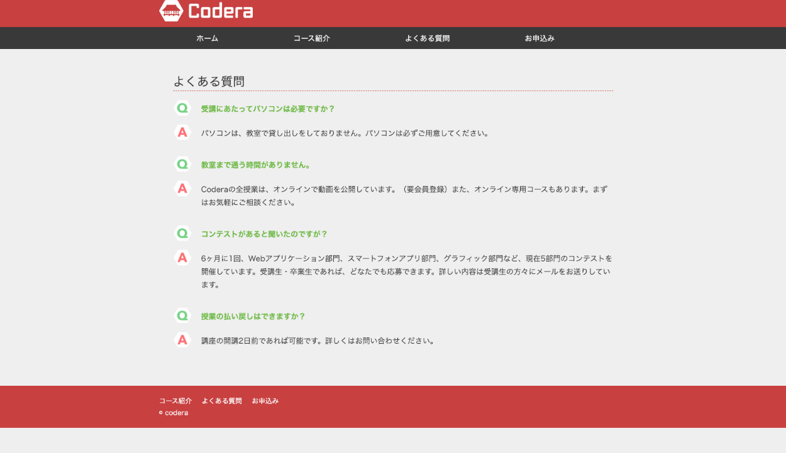This screenshot has width=786, height=453.
Task: Open ホーム in the navigation bar
Action: (x=207, y=38)
